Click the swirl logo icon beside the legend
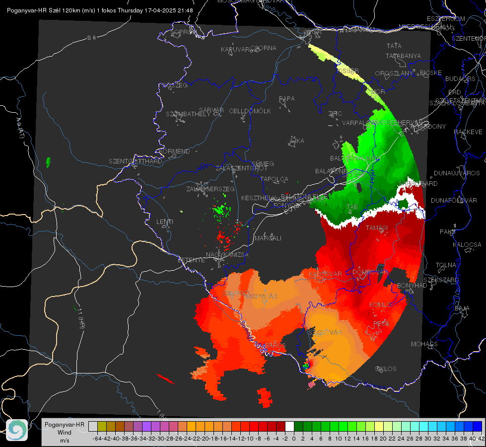 pyautogui.click(x=17, y=430)
